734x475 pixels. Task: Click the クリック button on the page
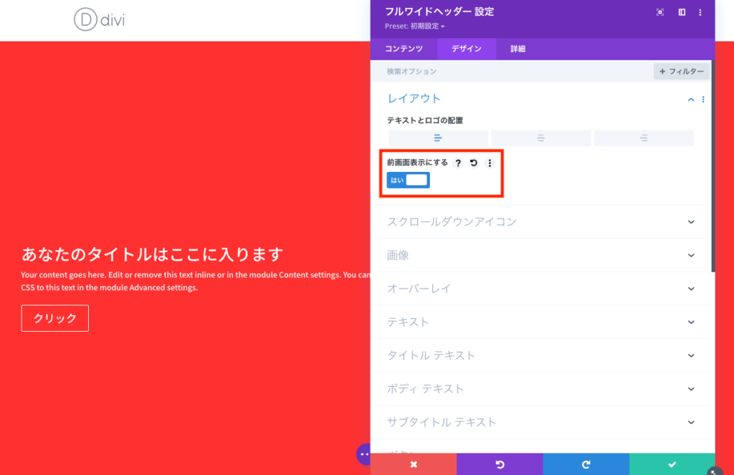click(x=54, y=318)
